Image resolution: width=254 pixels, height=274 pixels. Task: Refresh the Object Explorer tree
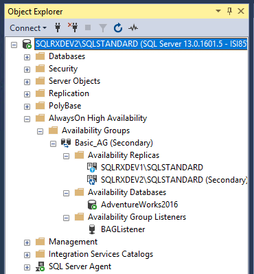click(118, 28)
